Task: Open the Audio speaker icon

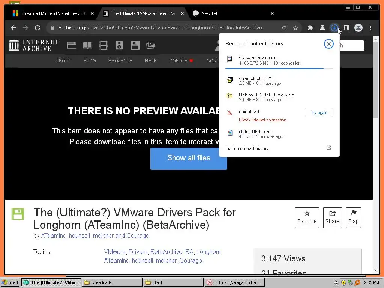Action: pos(119,45)
